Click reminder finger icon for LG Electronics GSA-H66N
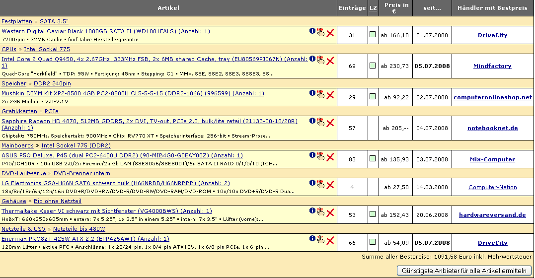Viewport: 535px width, 278px height. point(320,184)
